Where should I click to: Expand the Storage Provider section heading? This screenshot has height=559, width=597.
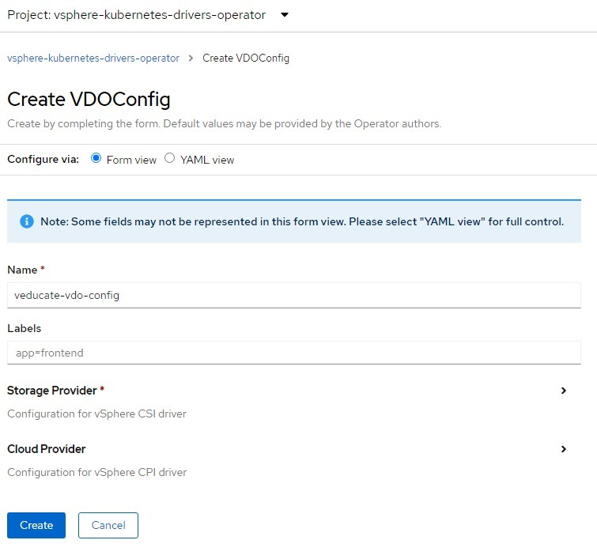[52, 391]
